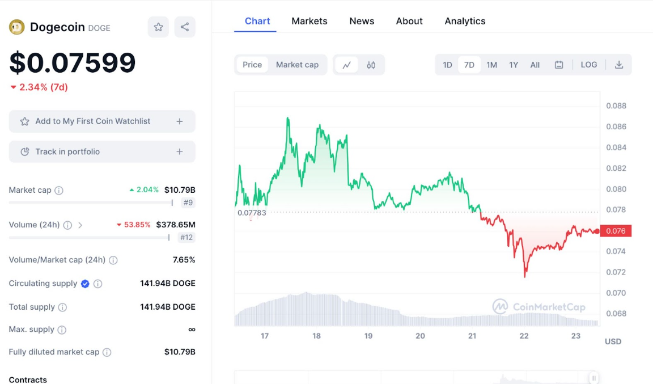Image resolution: width=653 pixels, height=384 pixels.
Task: Click Market cap info icon
Action: click(x=59, y=191)
